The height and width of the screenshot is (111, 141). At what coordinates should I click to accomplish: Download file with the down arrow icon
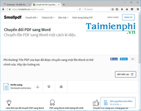38,87
